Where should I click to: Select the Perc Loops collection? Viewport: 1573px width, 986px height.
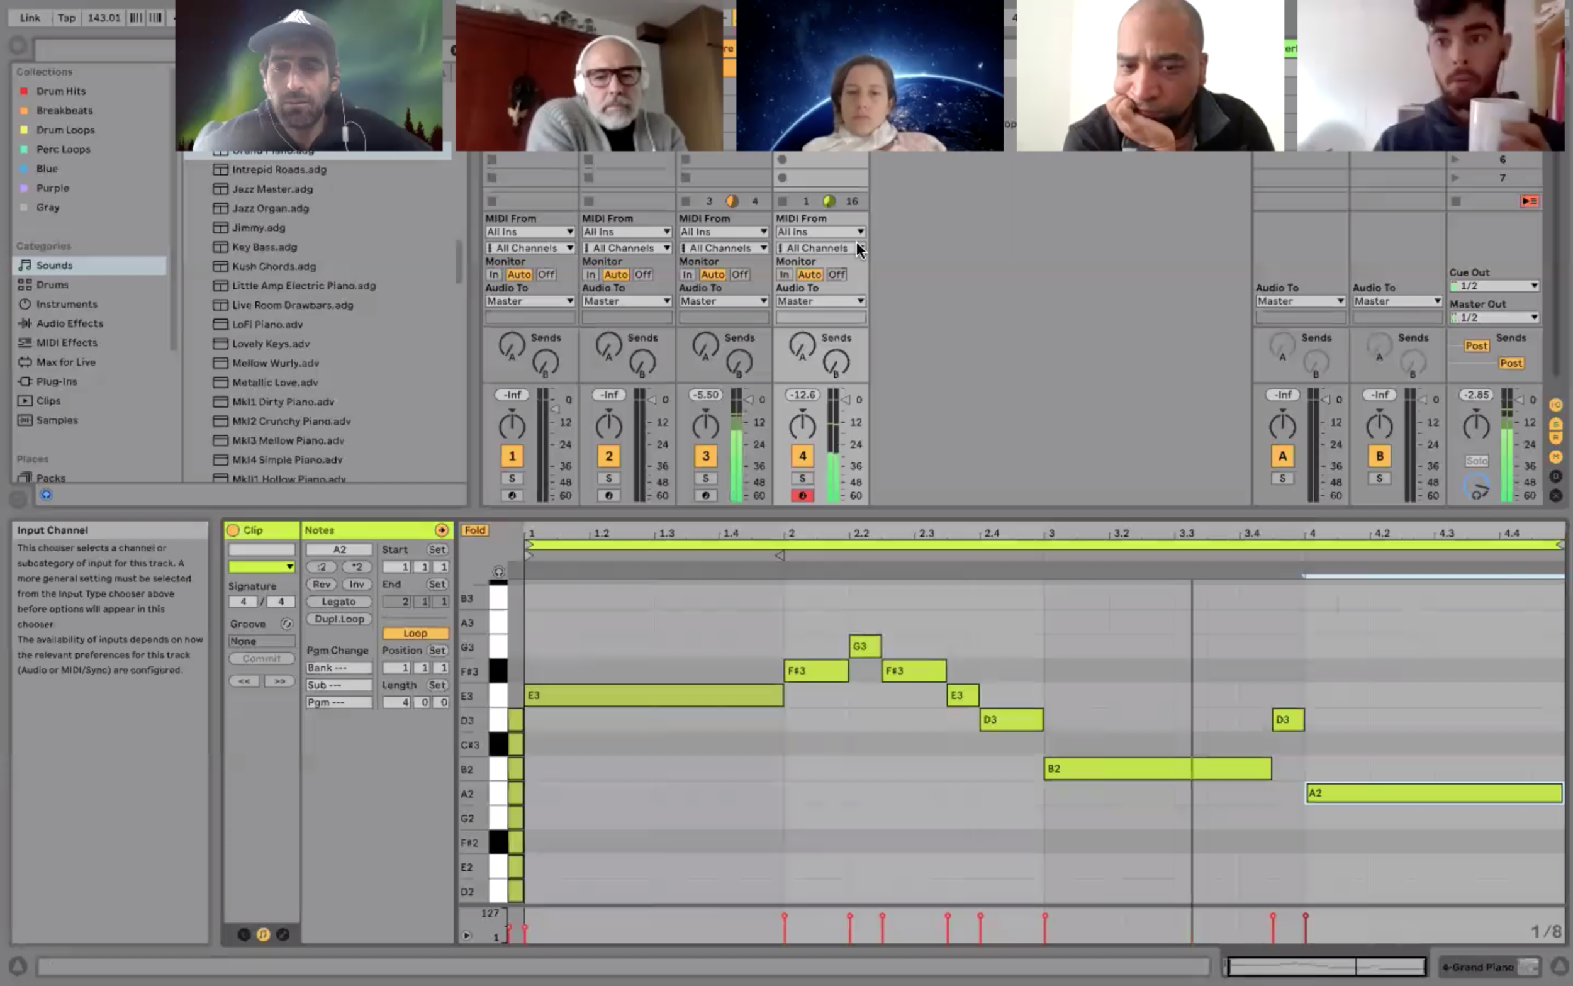point(63,149)
